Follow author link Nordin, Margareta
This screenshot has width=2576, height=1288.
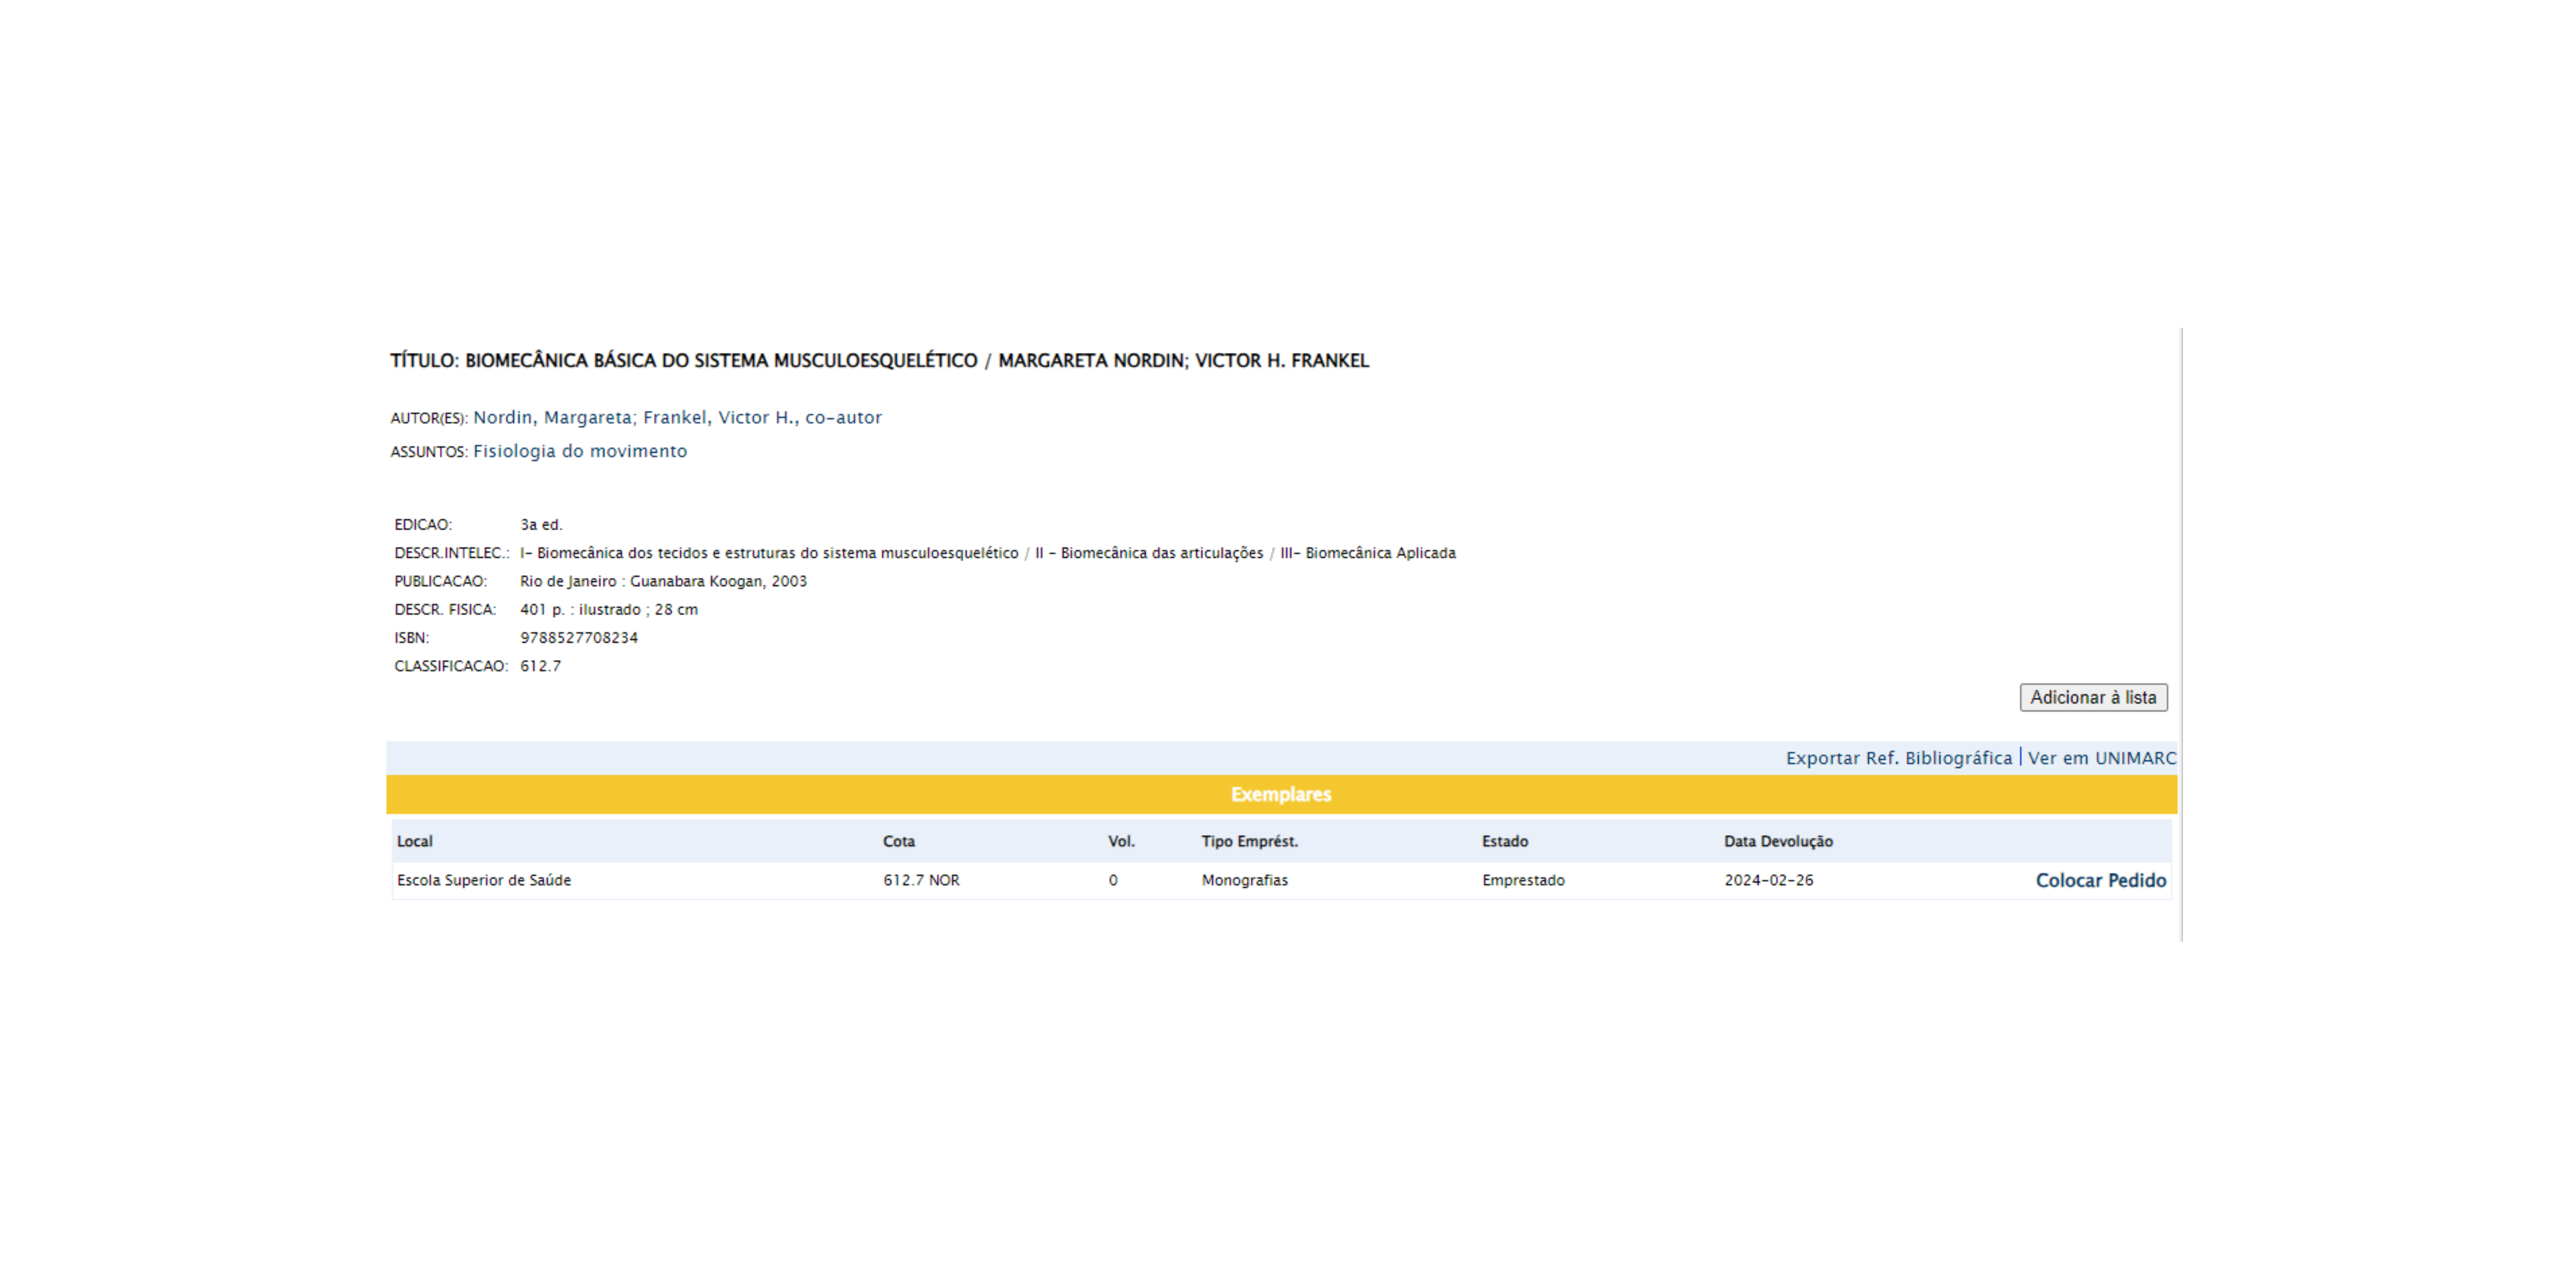[552, 417]
